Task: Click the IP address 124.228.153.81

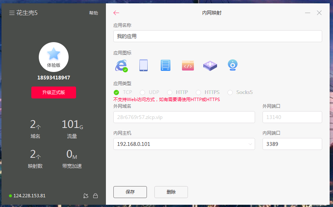Action: click(29, 196)
